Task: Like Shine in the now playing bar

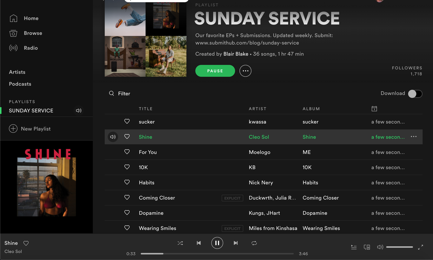Action: click(x=26, y=243)
